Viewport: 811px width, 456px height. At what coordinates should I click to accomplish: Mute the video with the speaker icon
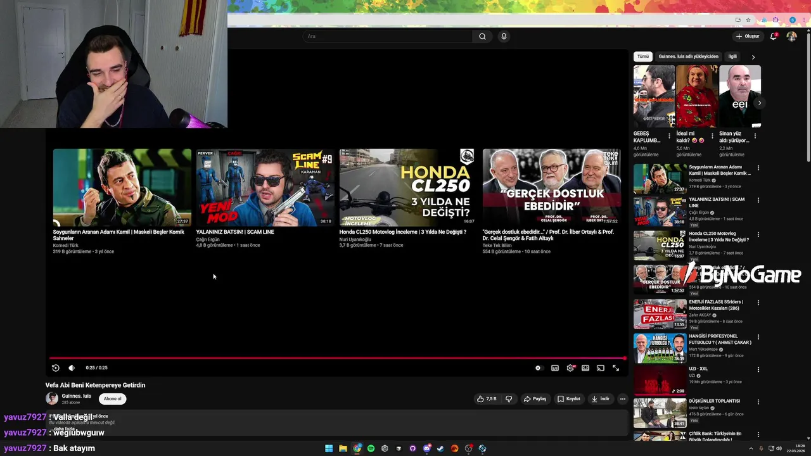point(72,368)
